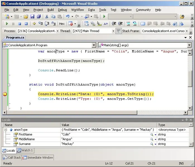Open the Breakpoints window icon
Image resolution: width=195 pixels, height=167 pixels.
tap(71, 24)
